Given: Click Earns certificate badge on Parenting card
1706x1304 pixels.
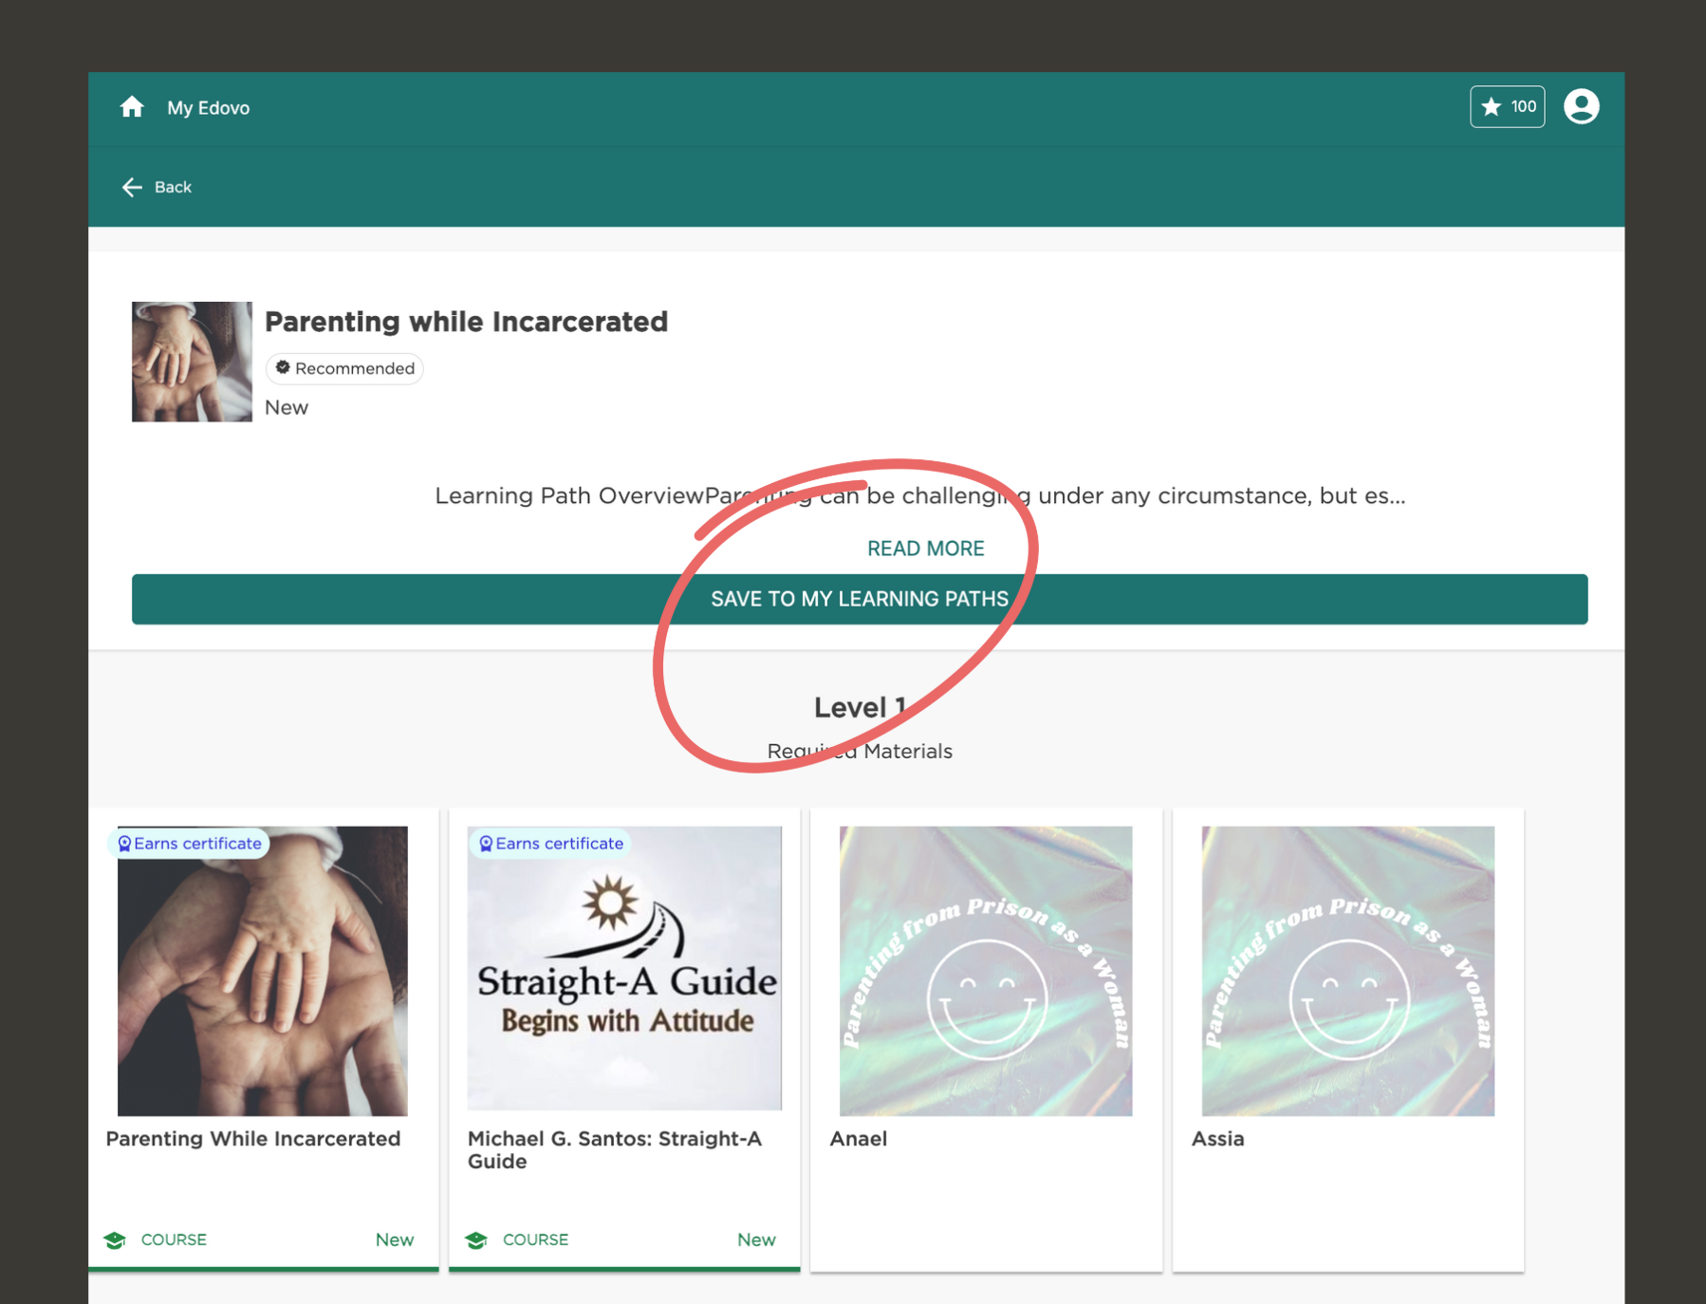Looking at the screenshot, I should coord(190,843).
